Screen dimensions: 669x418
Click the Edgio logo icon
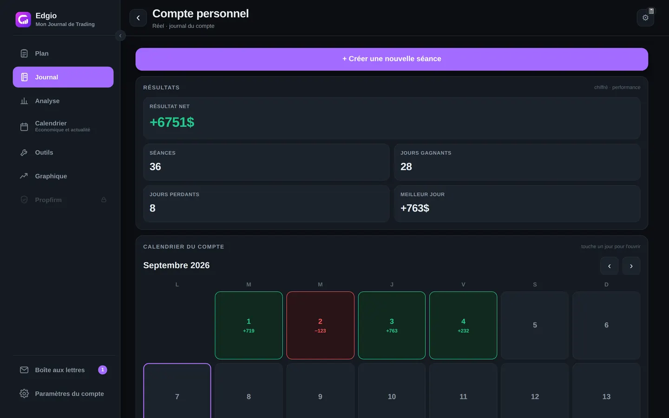(23, 20)
